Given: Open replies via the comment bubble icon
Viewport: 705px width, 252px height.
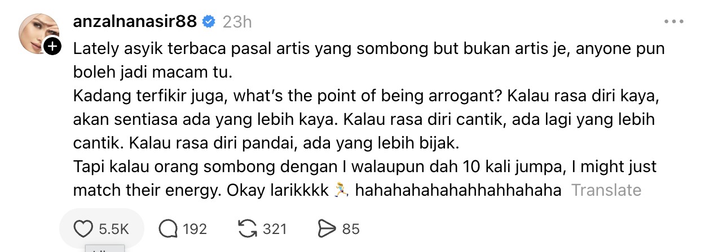Looking at the screenshot, I should (x=168, y=229).
